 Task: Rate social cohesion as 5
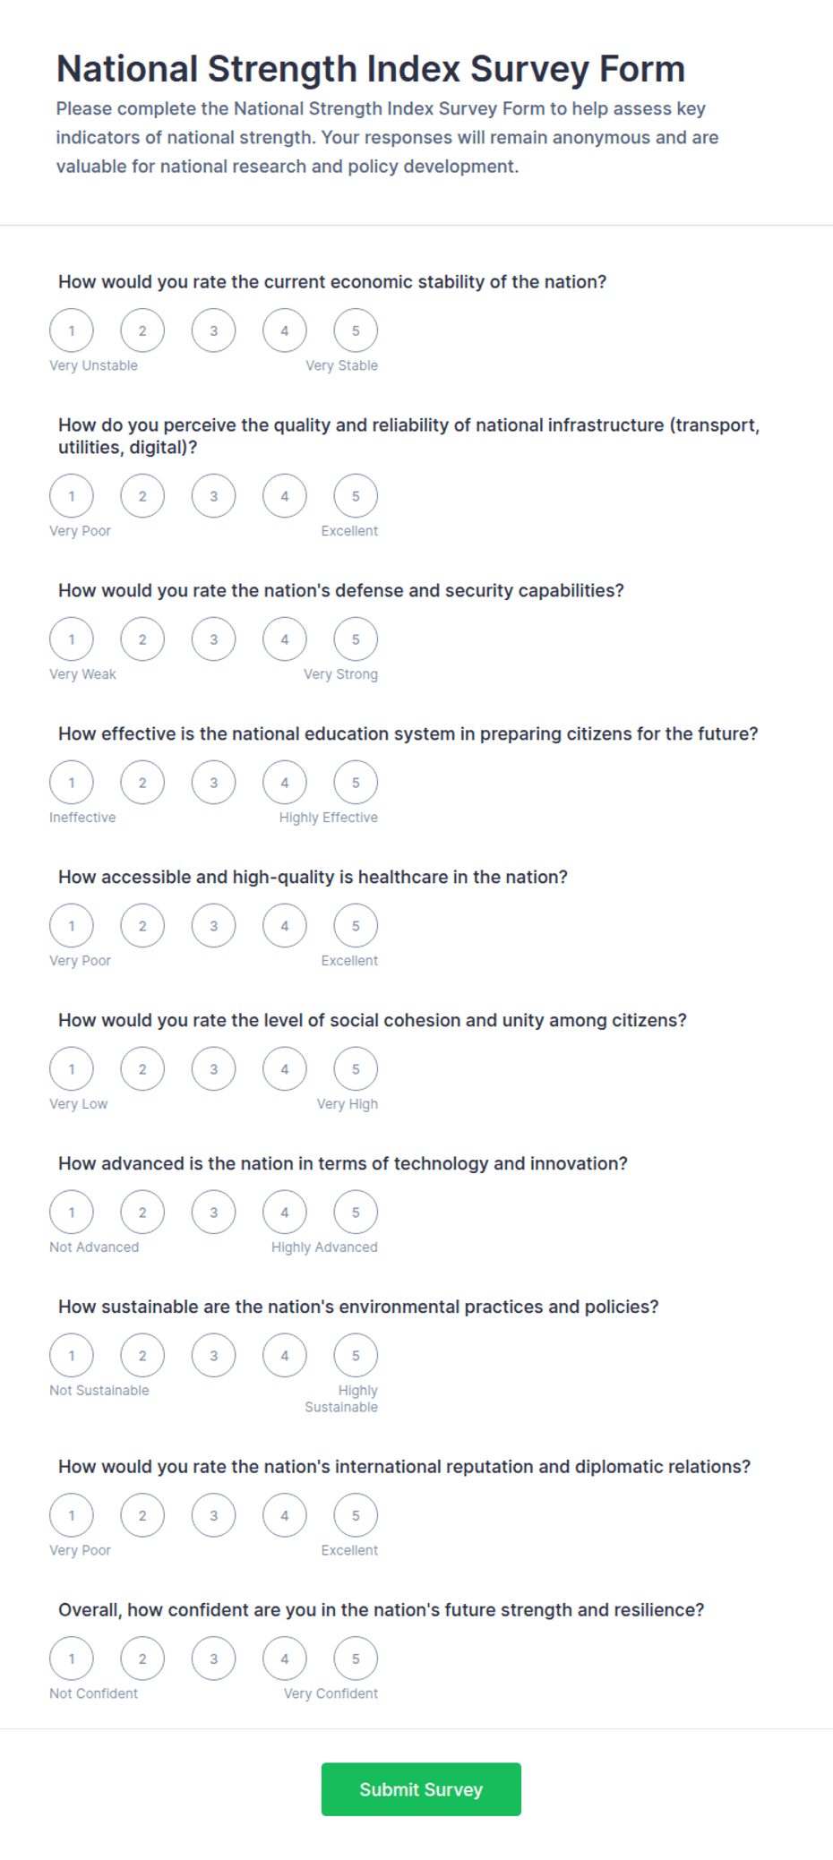coord(356,1069)
